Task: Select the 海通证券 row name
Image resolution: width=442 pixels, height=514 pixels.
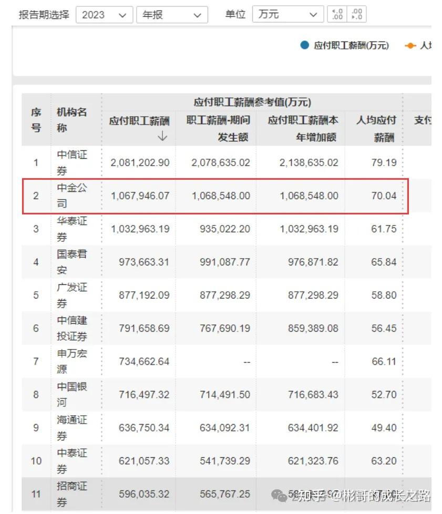Action: (72, 427)
